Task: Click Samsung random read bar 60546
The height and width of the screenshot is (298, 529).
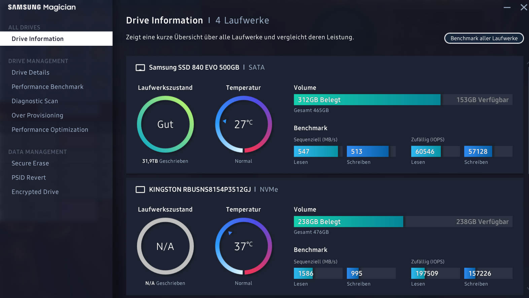Action: tap(435, 151)
